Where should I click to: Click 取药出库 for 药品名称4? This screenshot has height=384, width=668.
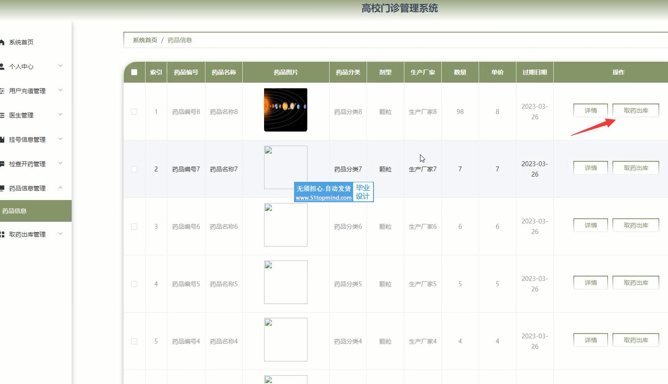click(x=636, y=340)
